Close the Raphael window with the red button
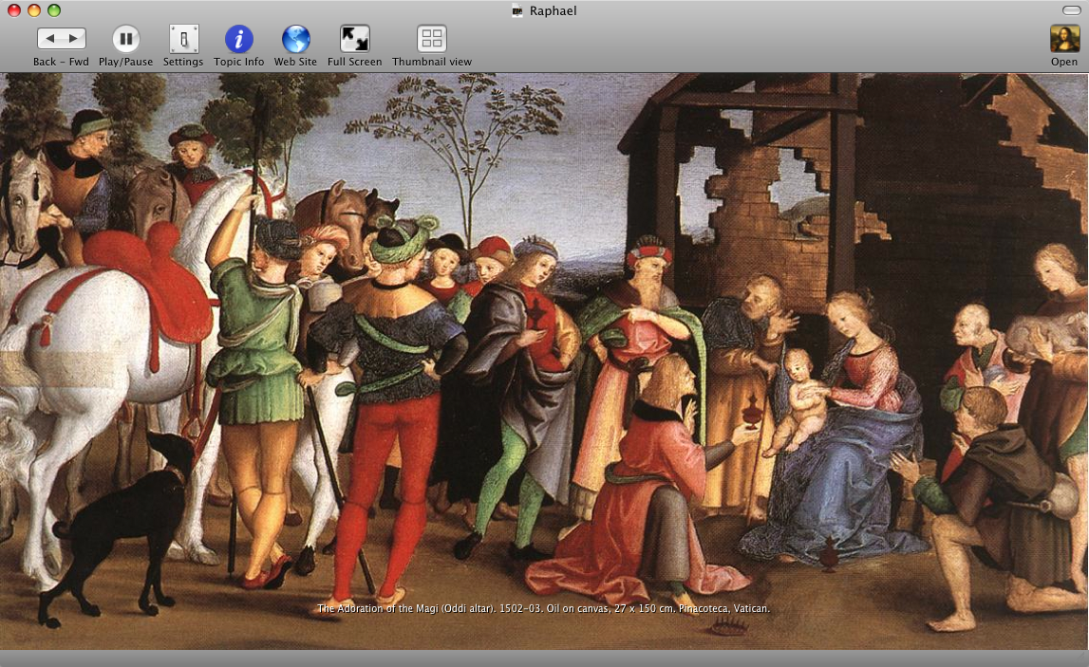The image size is (1089, 667). click(14, 10)
